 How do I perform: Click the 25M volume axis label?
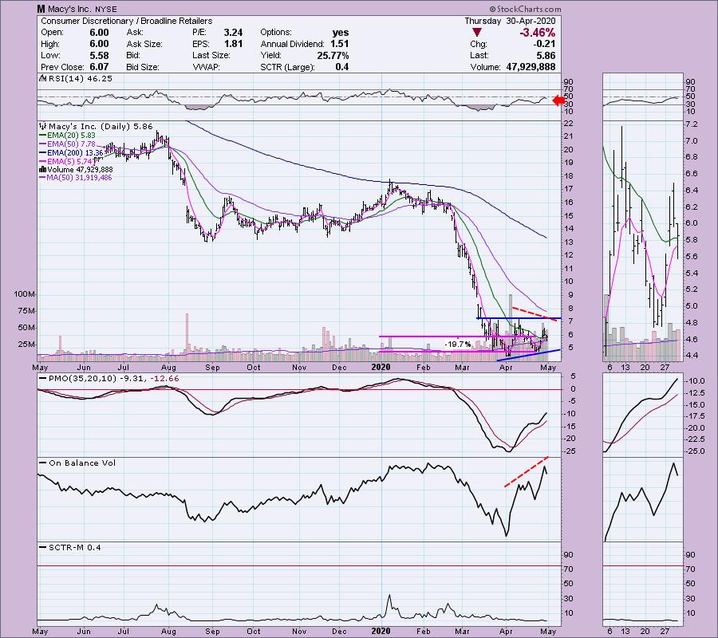coord(26,345)
